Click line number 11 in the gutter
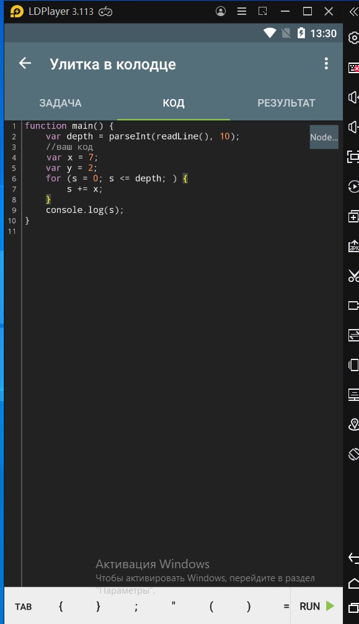 (12, 231)
